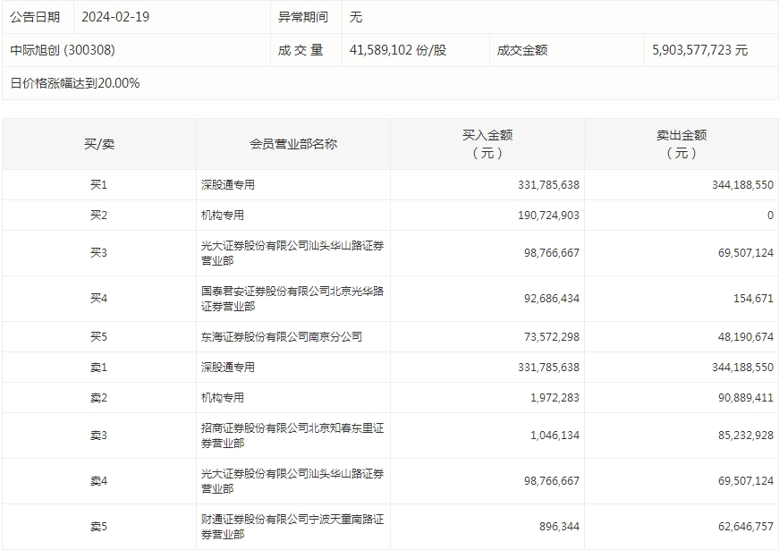This screenshot has height=550, width=779.
Task: Click 东海证券股份有限公司南京分公司
Action: 282,337
